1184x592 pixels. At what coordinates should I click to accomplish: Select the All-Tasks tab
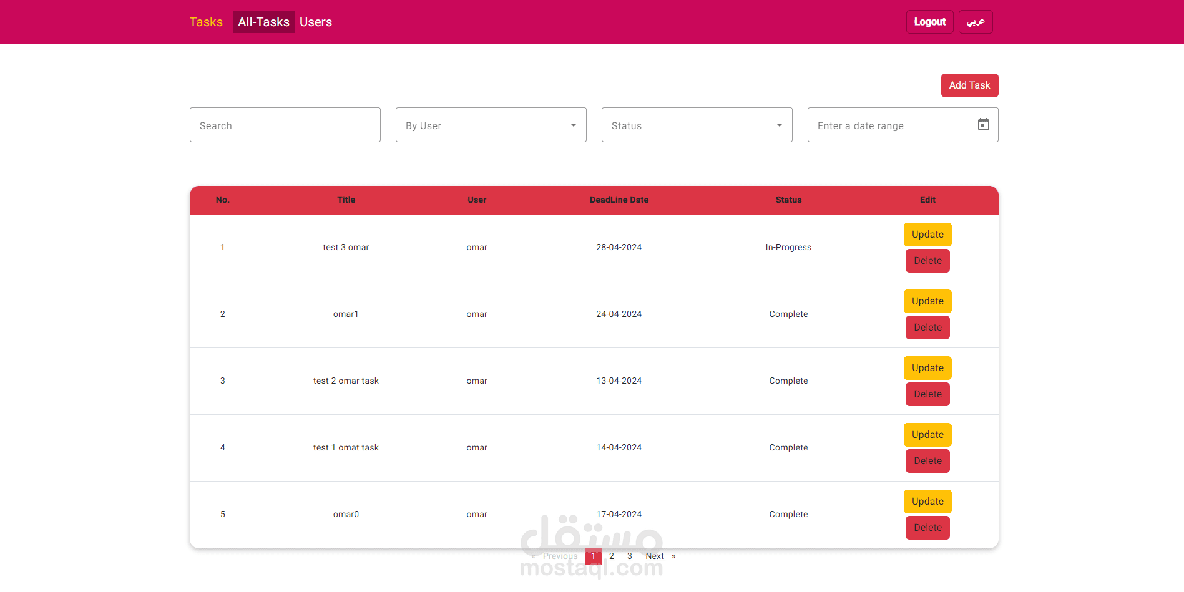point(263,22)
